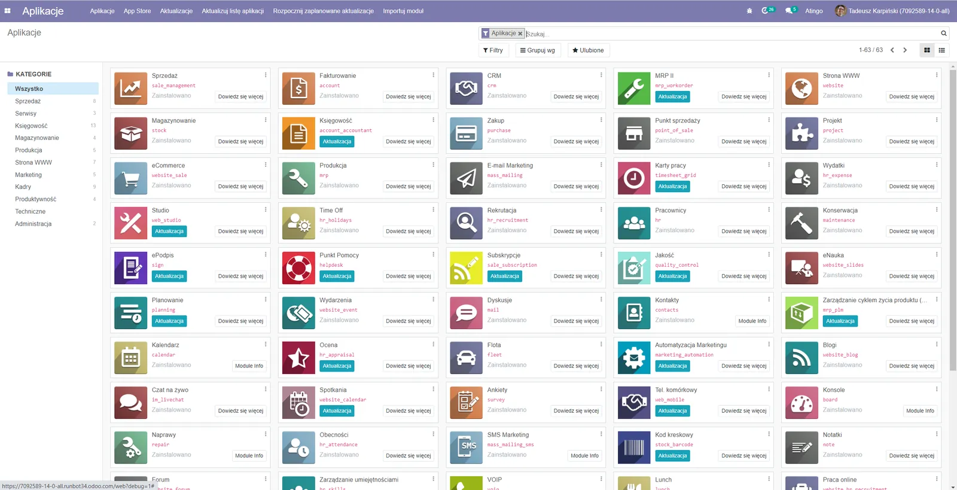Click the Kalendarz calendar app icon
The height and width of the screenshot is (490, 957).
130,358
